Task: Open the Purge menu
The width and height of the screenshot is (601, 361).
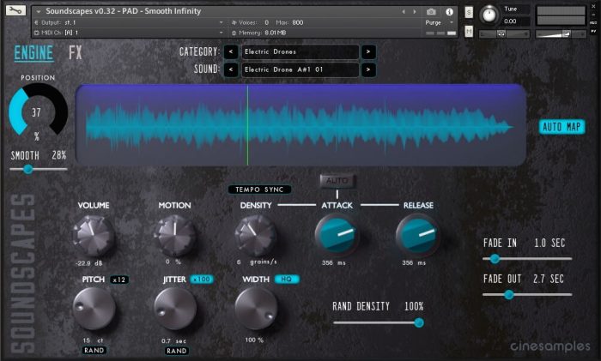Action: [x=439, y=22]
